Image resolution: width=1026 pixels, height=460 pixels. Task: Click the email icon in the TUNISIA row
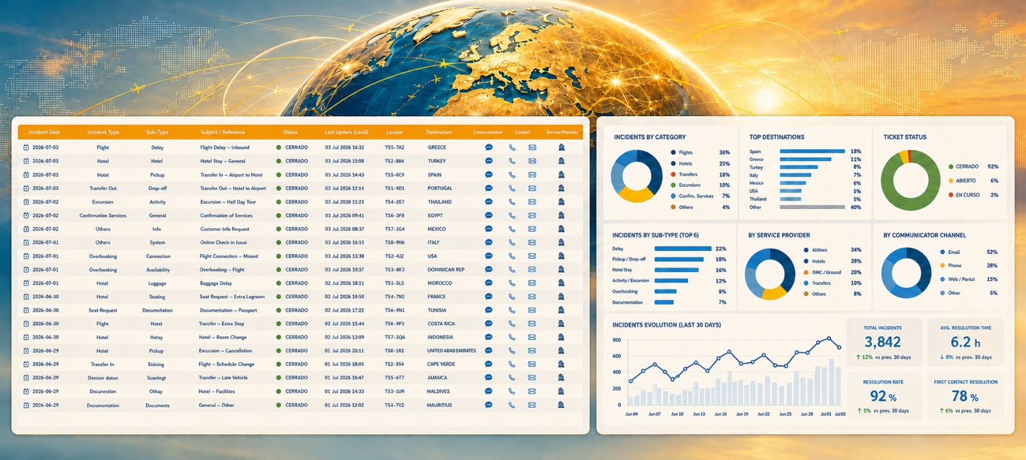(x=532, y=310)
